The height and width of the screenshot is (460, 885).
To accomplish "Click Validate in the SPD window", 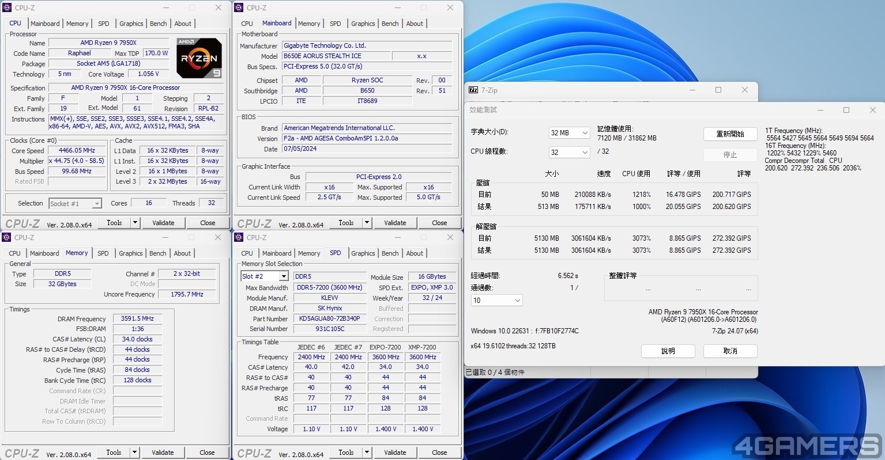I will coord(395,453).
